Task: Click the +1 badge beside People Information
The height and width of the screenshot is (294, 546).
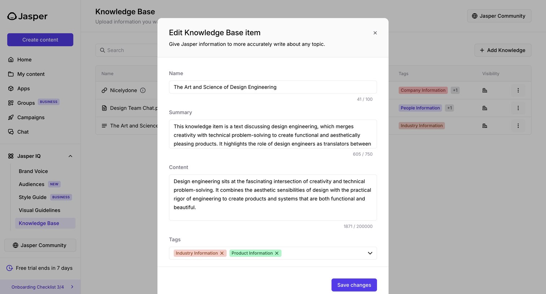Action: pyautogui.click(x=449, y=108)
